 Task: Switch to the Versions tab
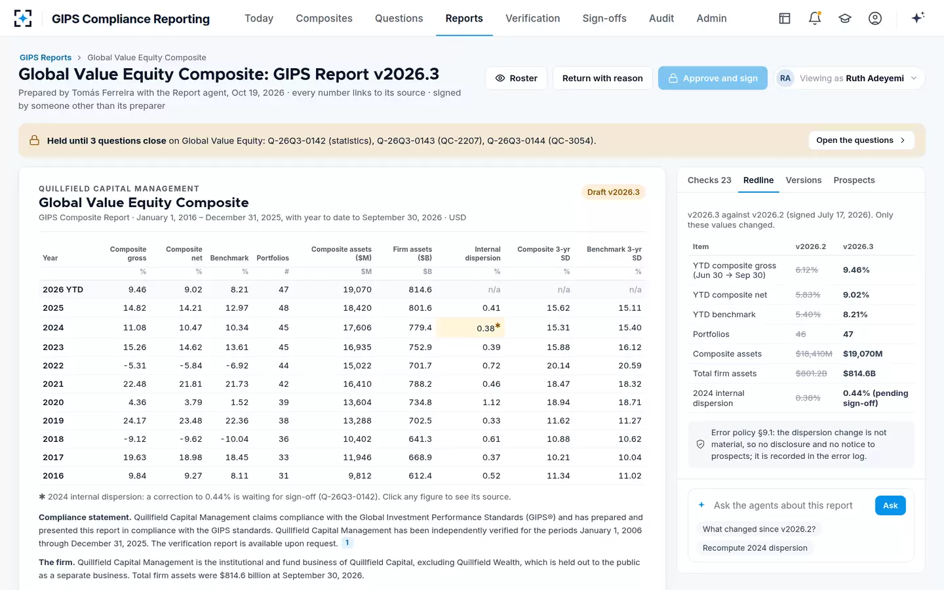tap(804, 180)
